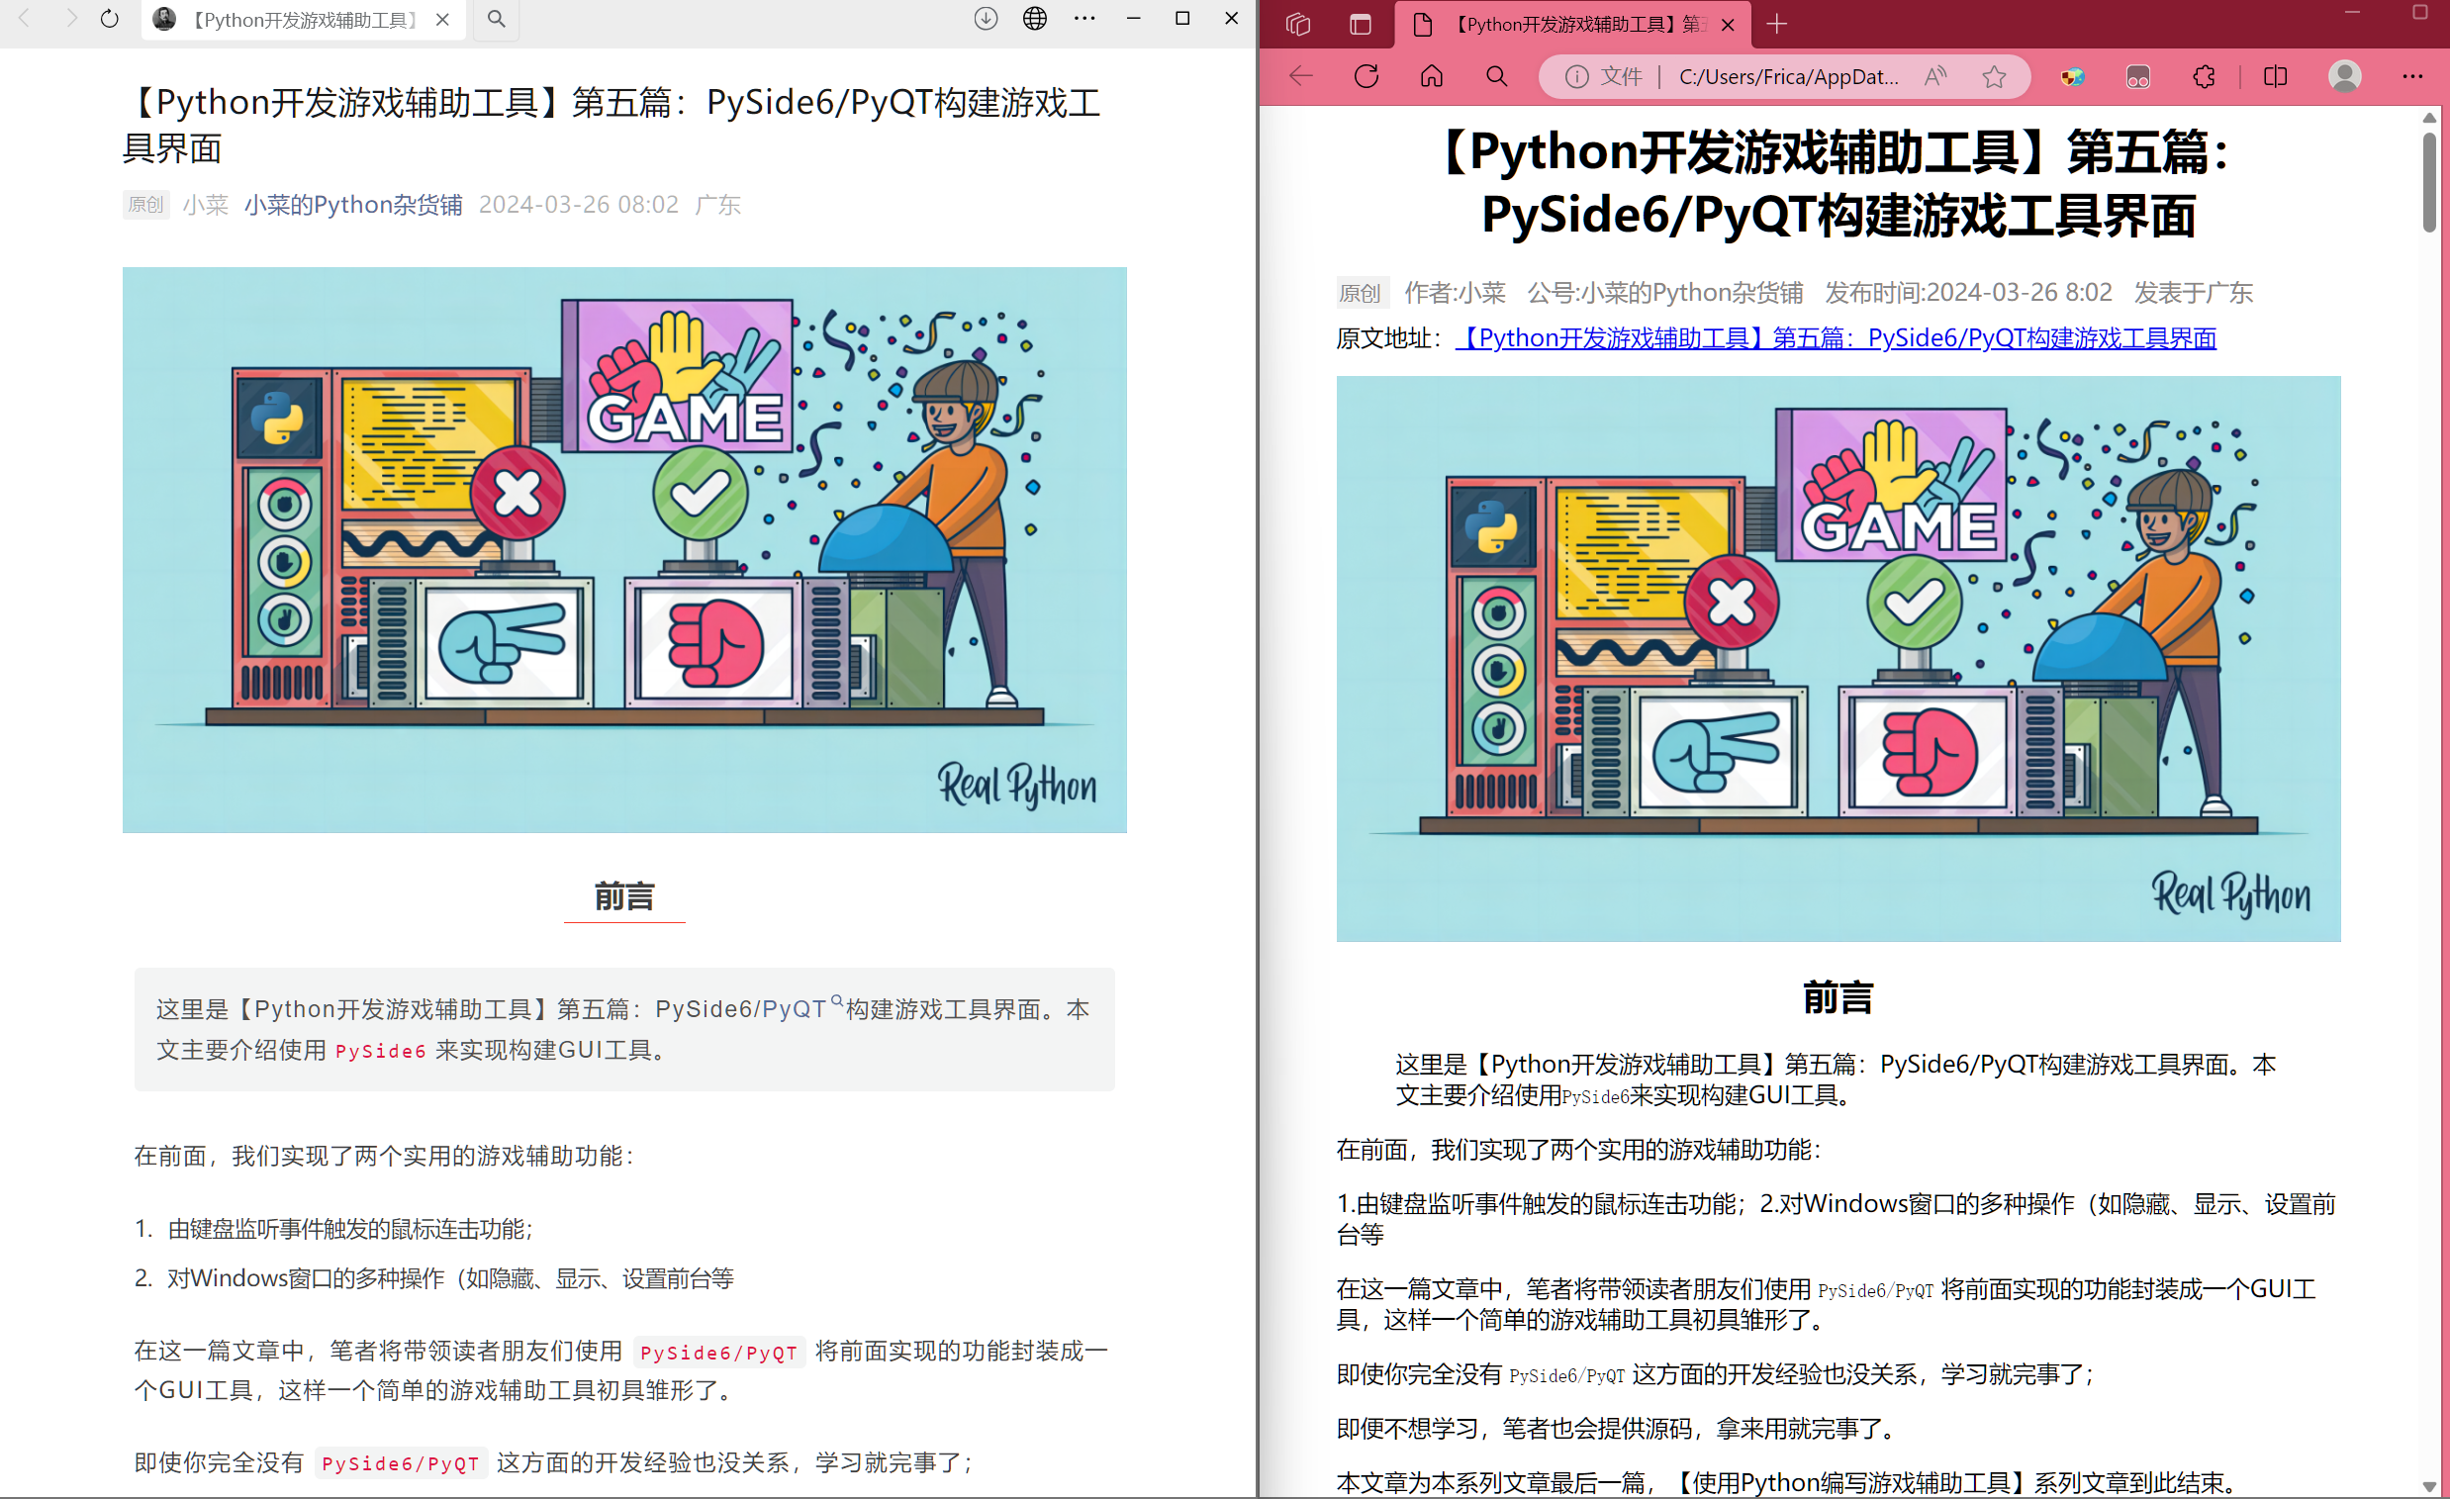Image resolution: width=2450 pixels, height=1499 pixels.
Task: Add page to favorites with star icon
Action: 1994,76
